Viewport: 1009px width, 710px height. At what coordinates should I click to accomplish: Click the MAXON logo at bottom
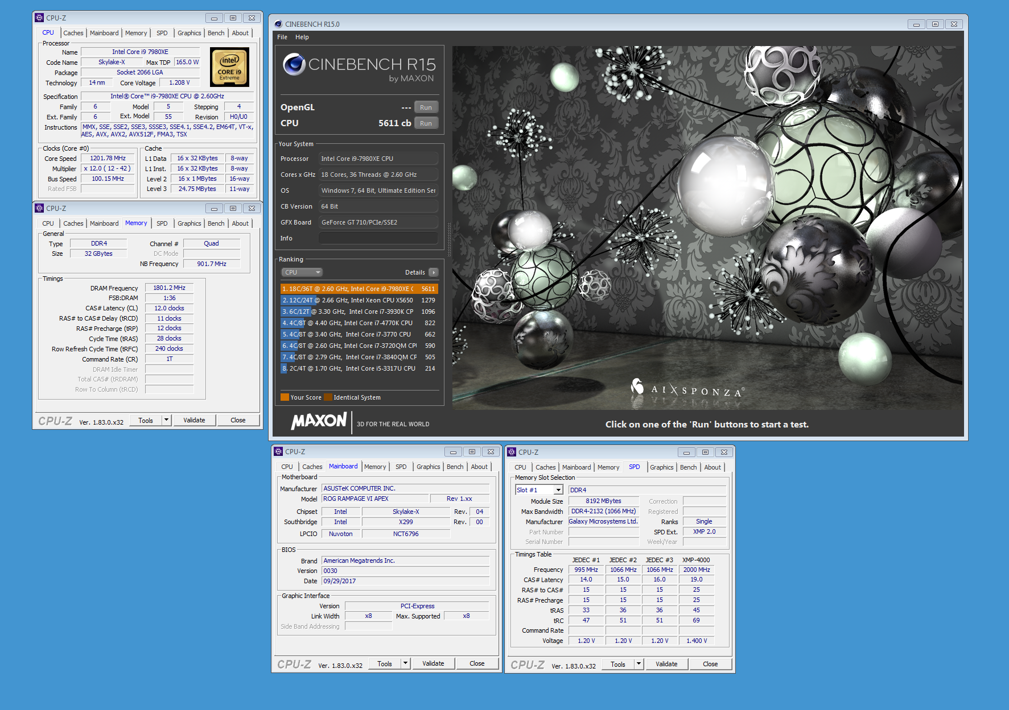point(319,421)
